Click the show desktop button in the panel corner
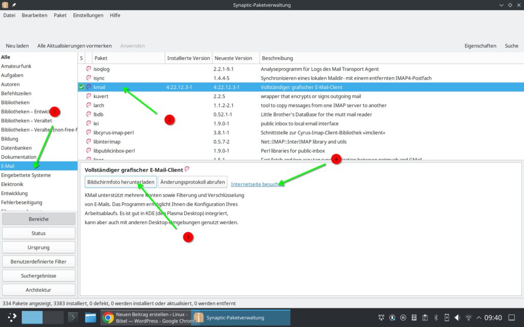 [512, 317]
